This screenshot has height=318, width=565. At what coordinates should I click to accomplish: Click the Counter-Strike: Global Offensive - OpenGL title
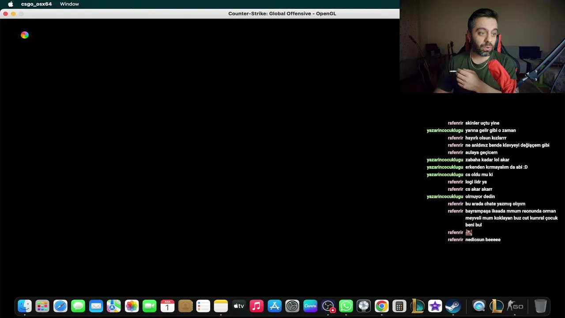point(282,14)
